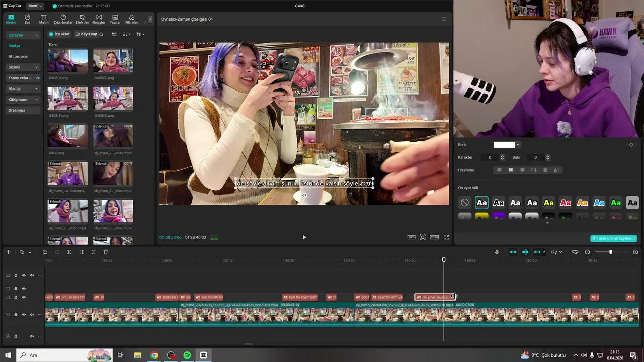Lock the main video track

click(16, 315)
